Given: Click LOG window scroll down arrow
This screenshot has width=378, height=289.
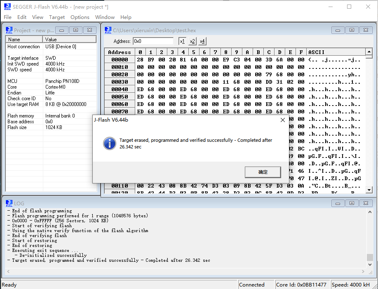Looking at the screenshot, I should [370, 264].
